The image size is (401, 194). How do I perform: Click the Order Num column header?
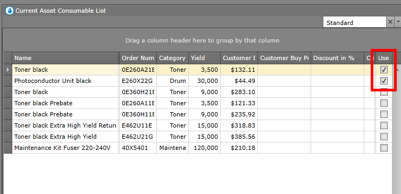tap(138, 58)
